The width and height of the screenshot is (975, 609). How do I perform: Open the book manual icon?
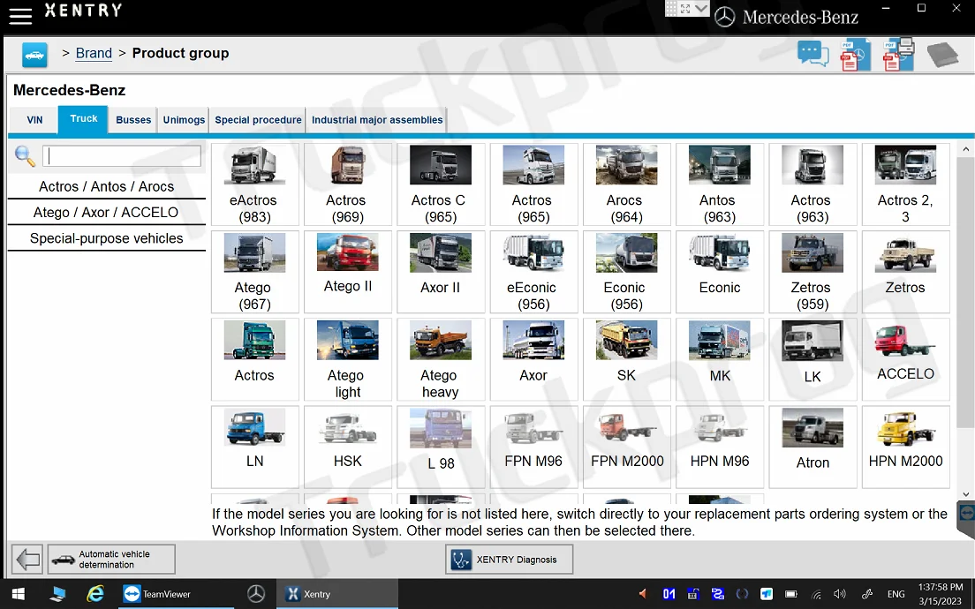pyautogui.click(x=942, y=54)
